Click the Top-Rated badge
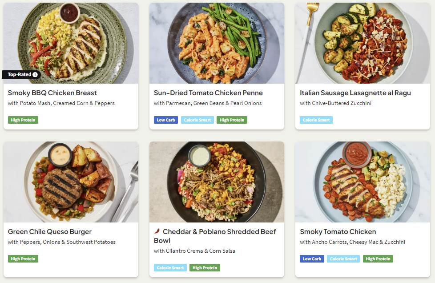 pyautogui.click(x=19, y=75)
